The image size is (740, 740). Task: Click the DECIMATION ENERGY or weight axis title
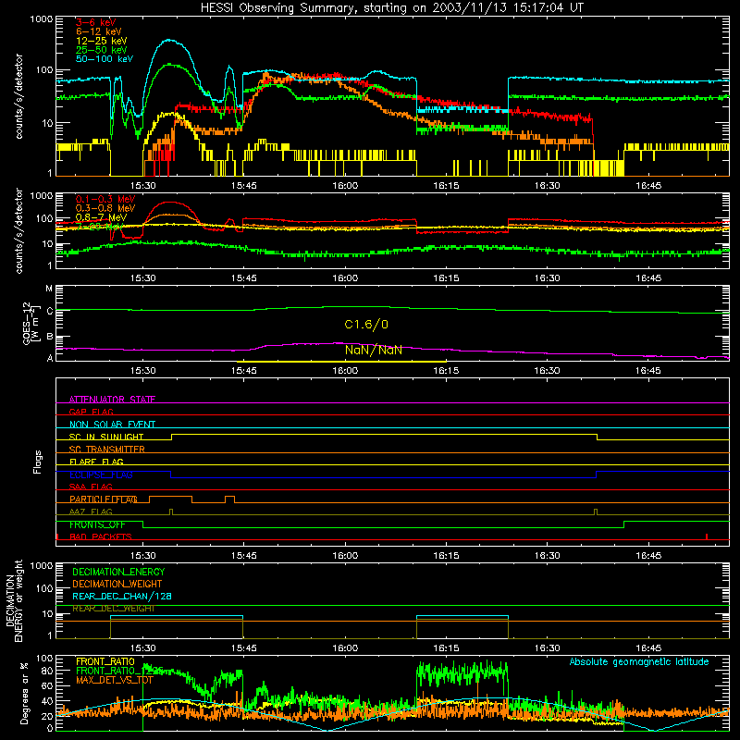click(14, 600)
